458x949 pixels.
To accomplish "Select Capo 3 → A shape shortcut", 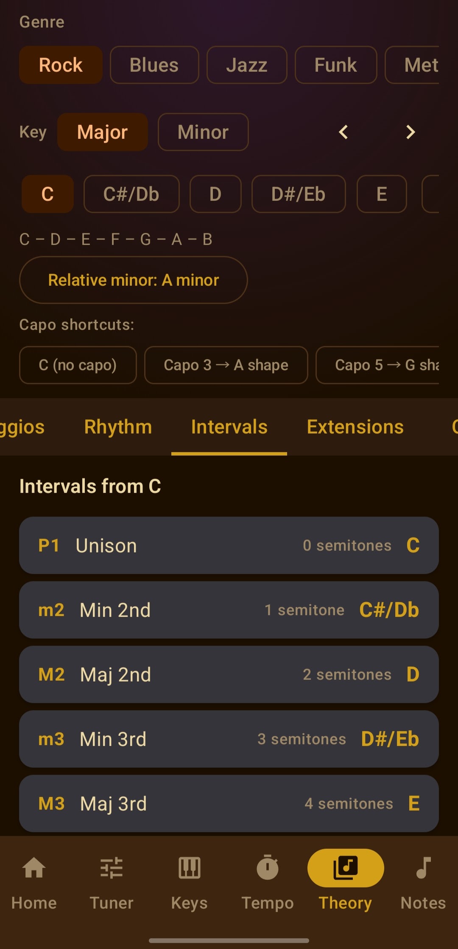I will point(226,365).
